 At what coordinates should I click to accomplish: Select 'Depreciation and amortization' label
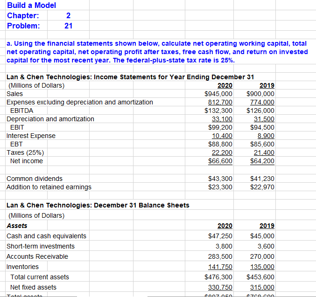pos(50,119)
